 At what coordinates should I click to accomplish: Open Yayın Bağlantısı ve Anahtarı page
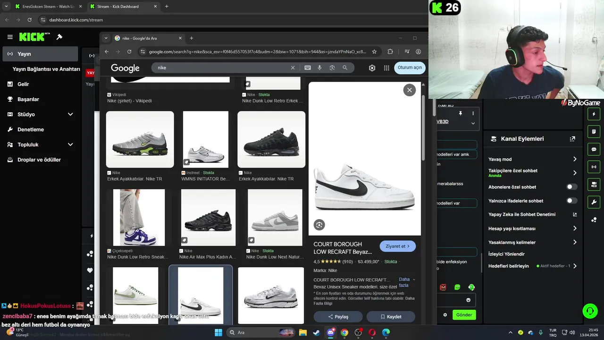click(46, 69)
